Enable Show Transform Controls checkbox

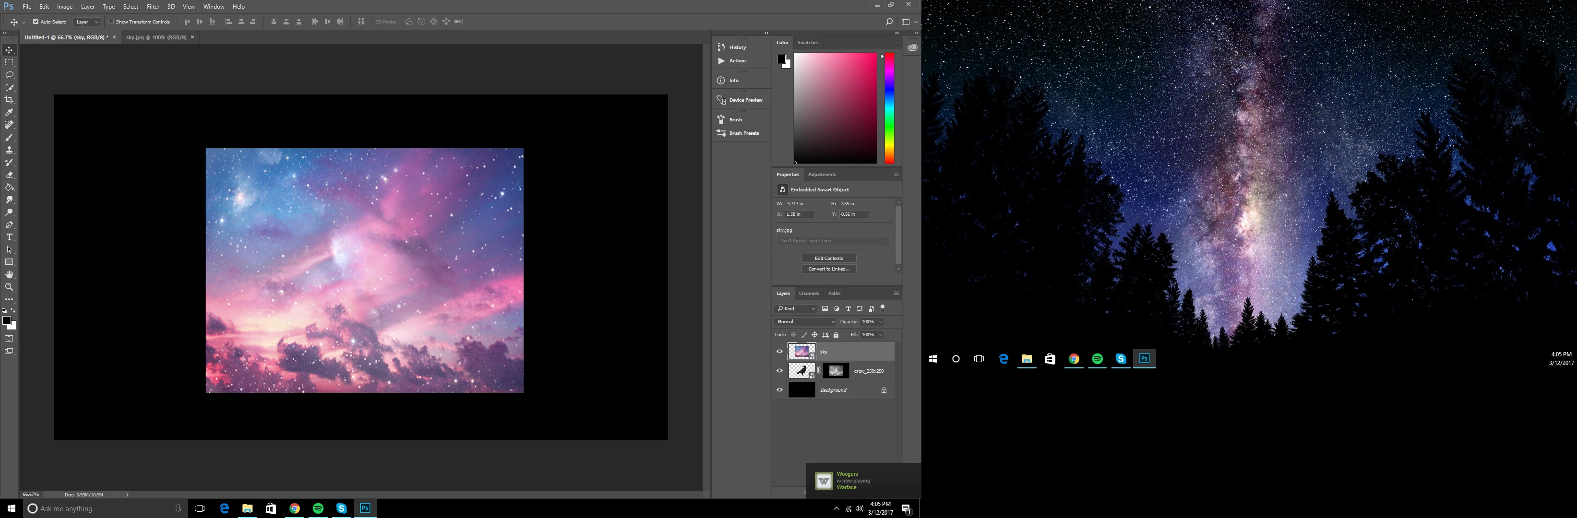(x=111, y=22)
